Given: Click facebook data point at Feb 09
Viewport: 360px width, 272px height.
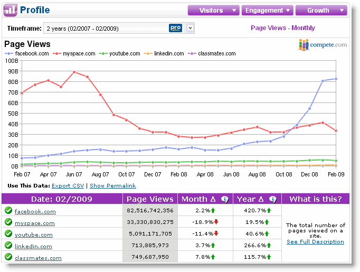Looking at the screenshot, I should click(x=336, y=79).
